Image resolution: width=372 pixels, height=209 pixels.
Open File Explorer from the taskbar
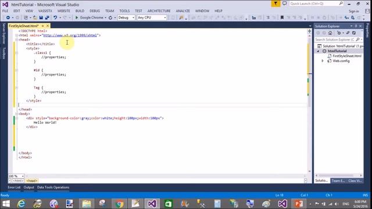pyautogui.click(x=87, y=204)
